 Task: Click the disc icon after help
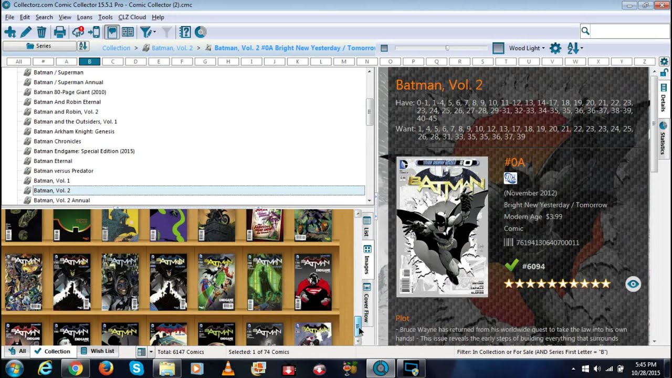(x=201, y=32)
